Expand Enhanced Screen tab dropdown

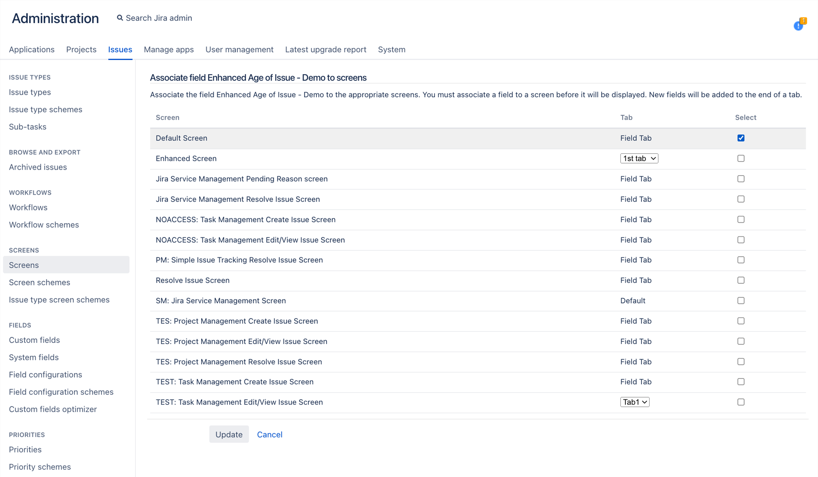click(x=639, y=159)
